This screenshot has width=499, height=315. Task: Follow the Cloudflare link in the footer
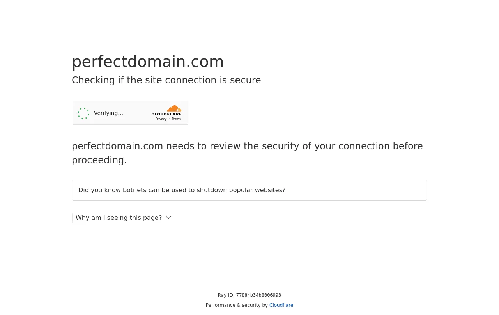[x=281, y=305]
